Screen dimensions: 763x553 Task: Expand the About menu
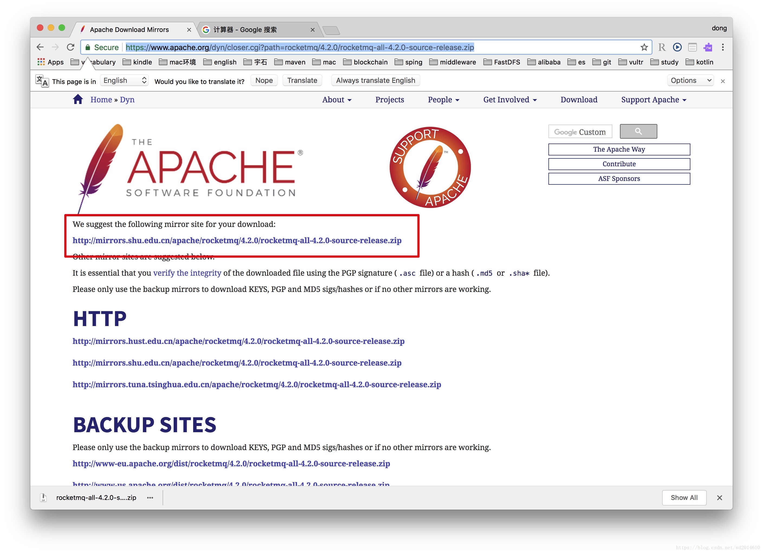[337, 99]
